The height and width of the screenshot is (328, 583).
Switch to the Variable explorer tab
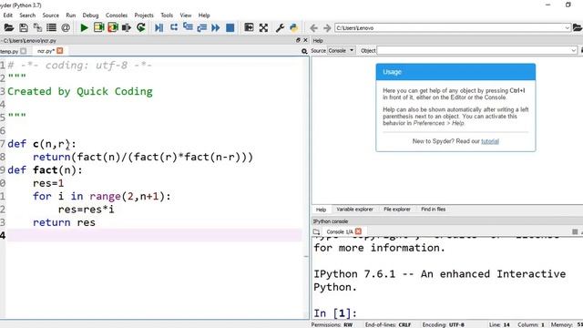(354, 210)
